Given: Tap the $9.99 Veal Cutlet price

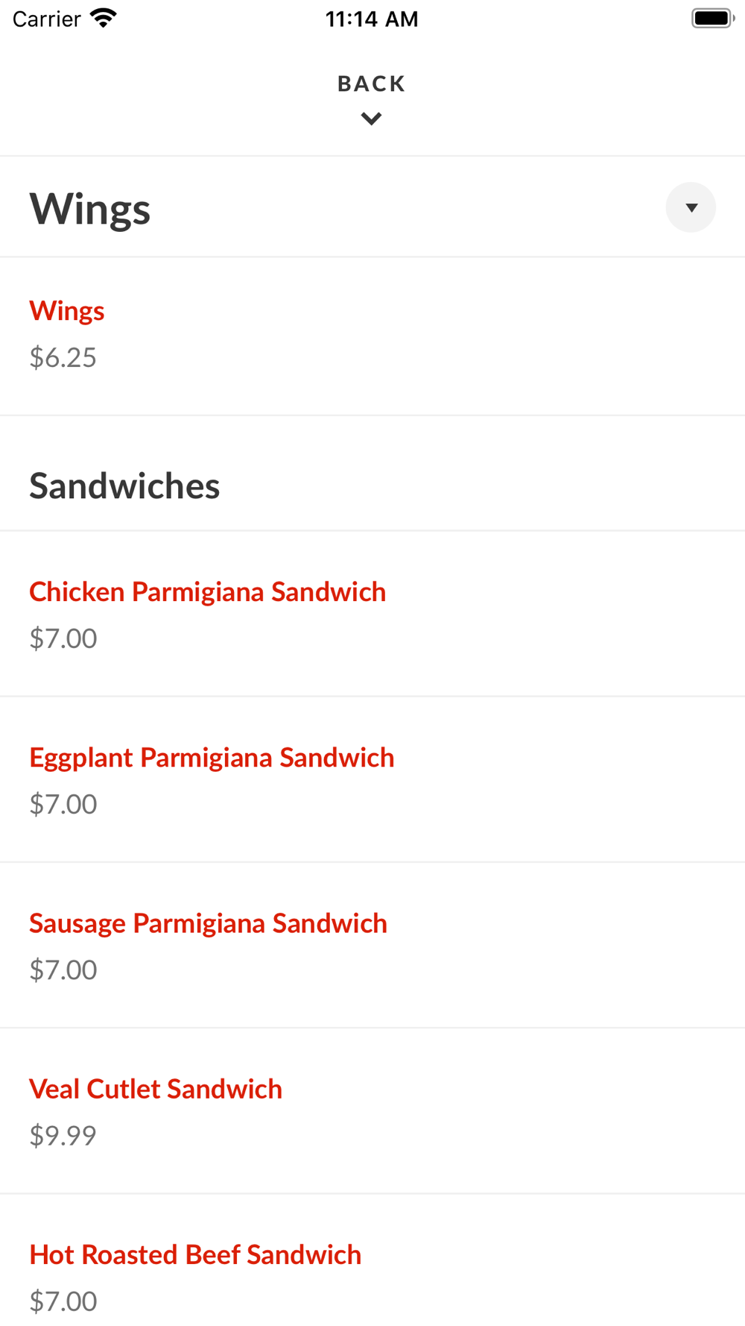Looking at the screenshot, I should click(x=63, y=1135).
